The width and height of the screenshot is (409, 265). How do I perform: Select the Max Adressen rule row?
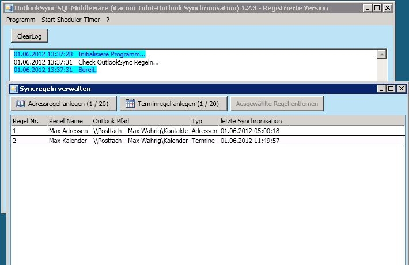pos(208,131)
